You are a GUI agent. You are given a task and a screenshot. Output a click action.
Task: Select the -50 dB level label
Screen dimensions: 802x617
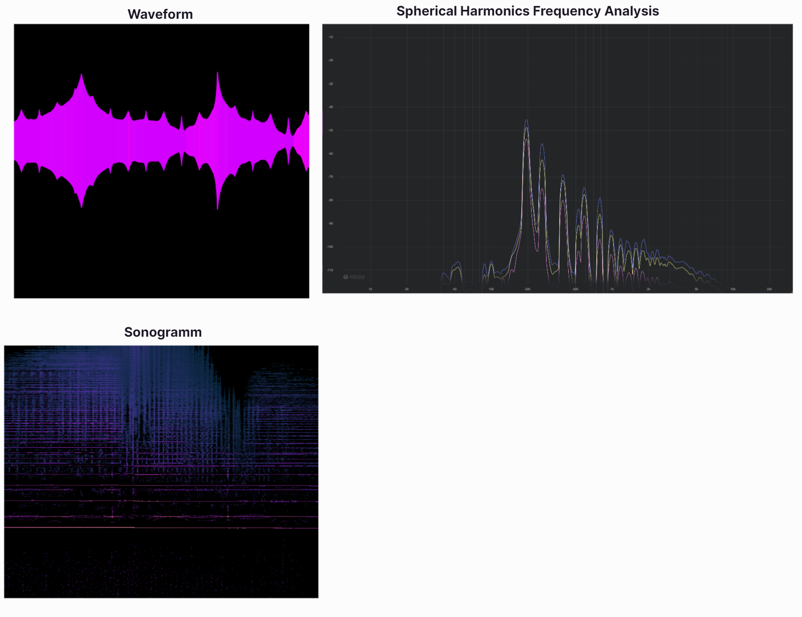click(331, 130)
